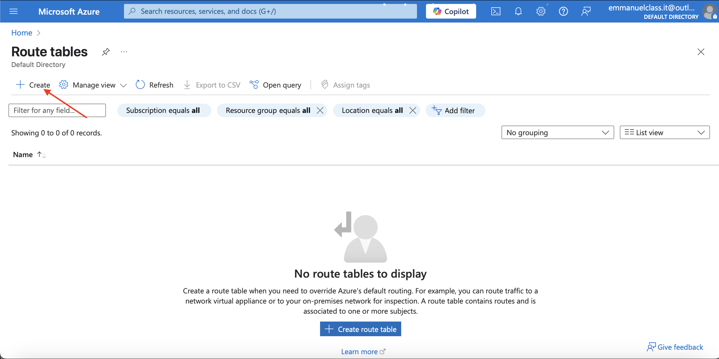Click the Microsoft Azure home title
The width and height of the screenshot is (719, 359).
[x=69, y=12]
